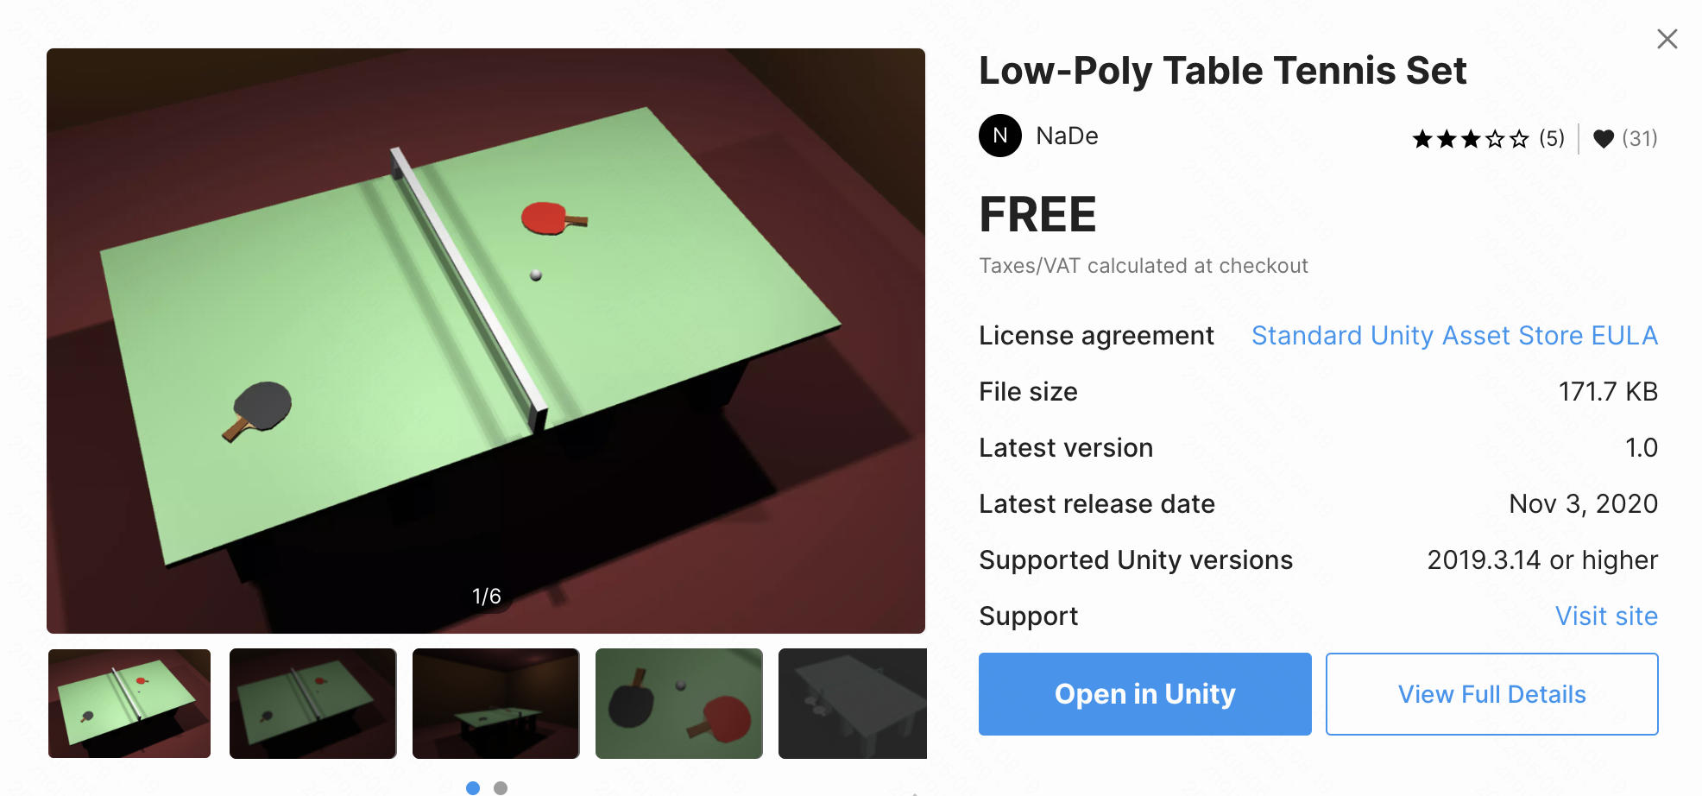Screen dimensions: 1702x796
Task: Click the NaDe publisher avatar
Action: click(1000, 136)
